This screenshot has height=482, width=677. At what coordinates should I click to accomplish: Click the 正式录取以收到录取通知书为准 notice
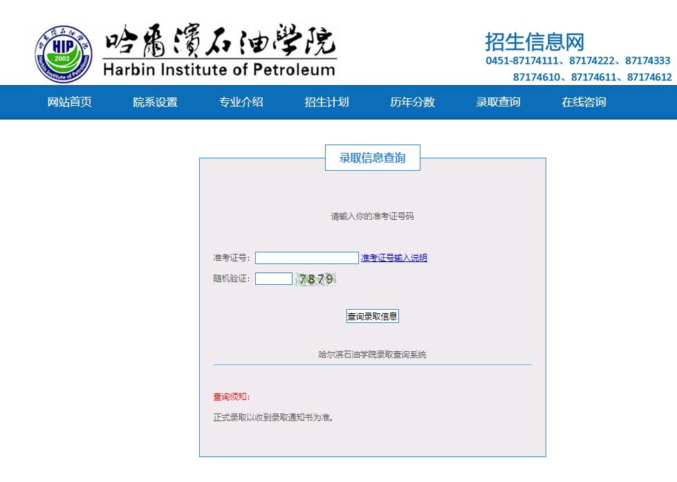pos(273,417)
